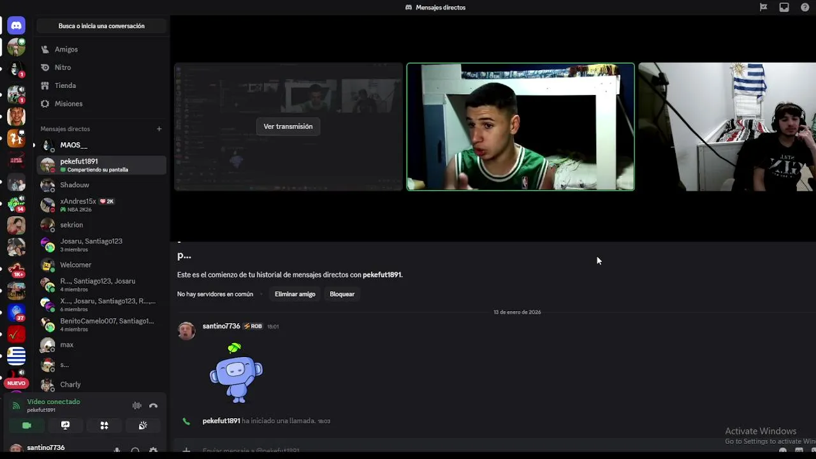Open Vídeo conectado connection status
Image resolution: width=816 pixels, height=459 pixels.
pos(54,402)
